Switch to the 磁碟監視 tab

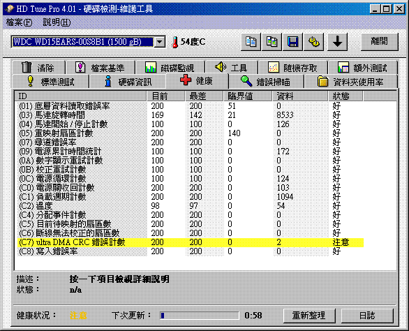click(x=170, y=68)
